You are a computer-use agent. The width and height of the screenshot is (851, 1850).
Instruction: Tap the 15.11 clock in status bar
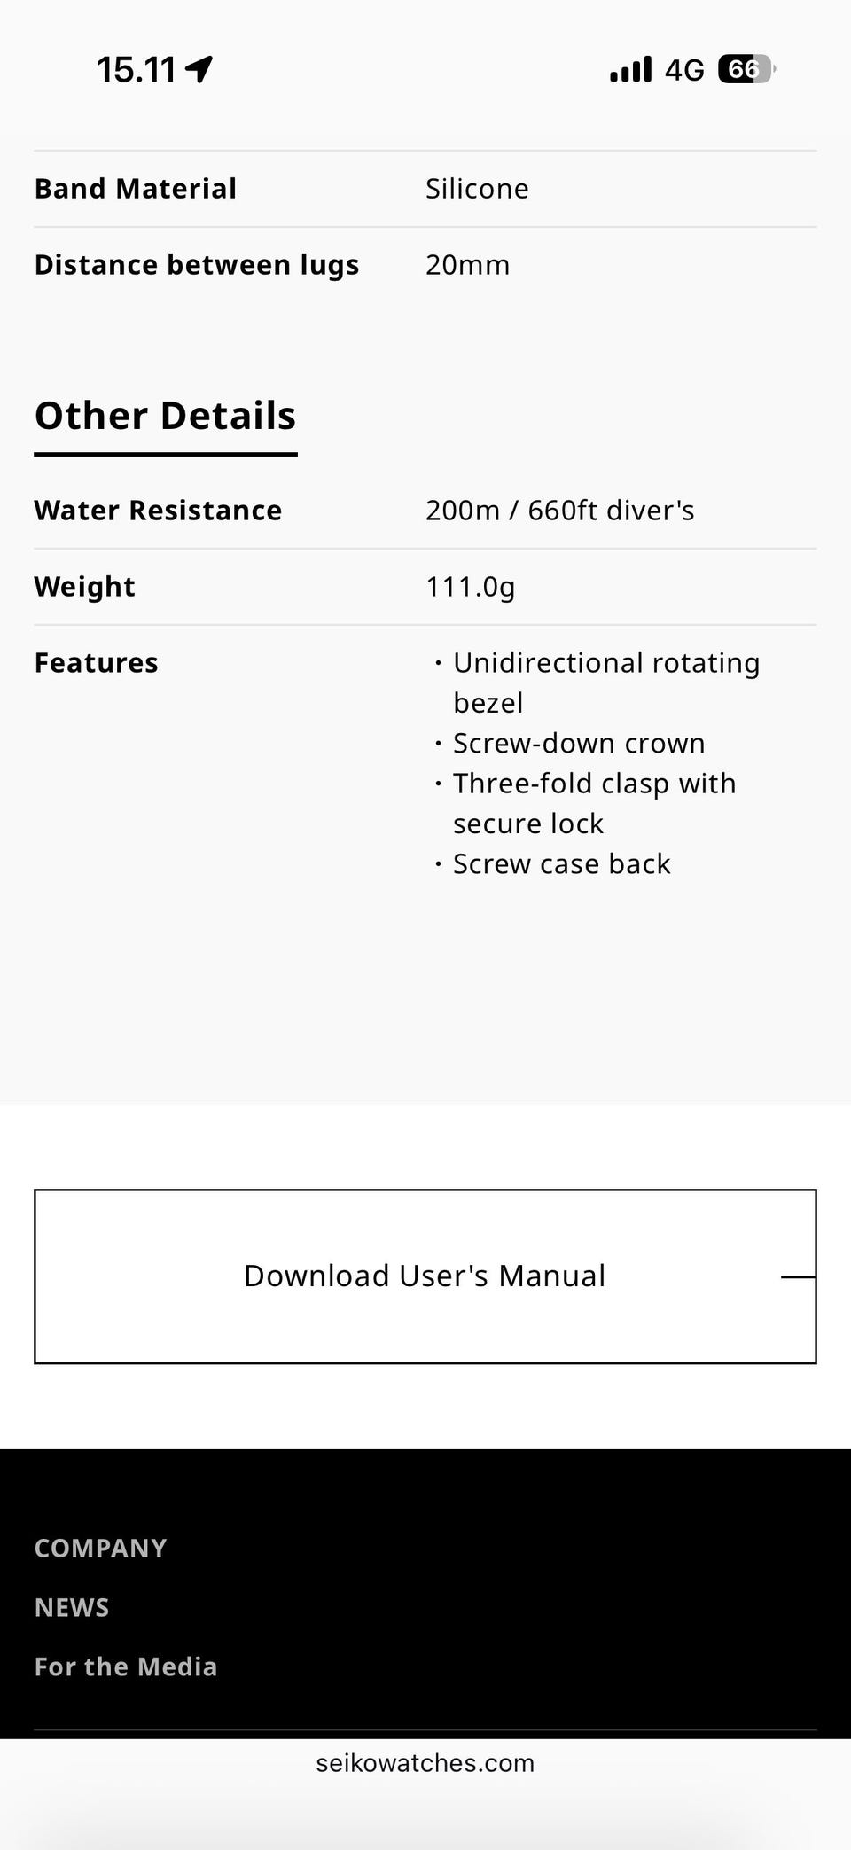pos(136,70)
